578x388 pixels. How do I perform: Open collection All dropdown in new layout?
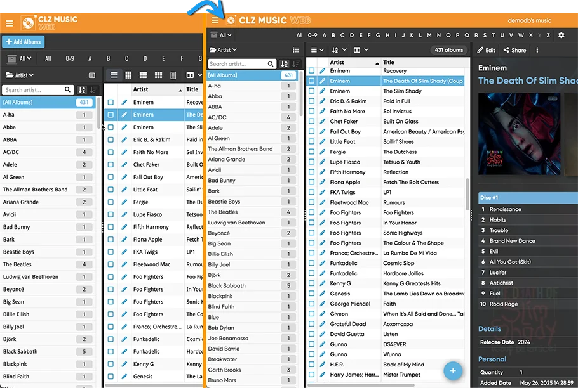(x=221, y=35)
